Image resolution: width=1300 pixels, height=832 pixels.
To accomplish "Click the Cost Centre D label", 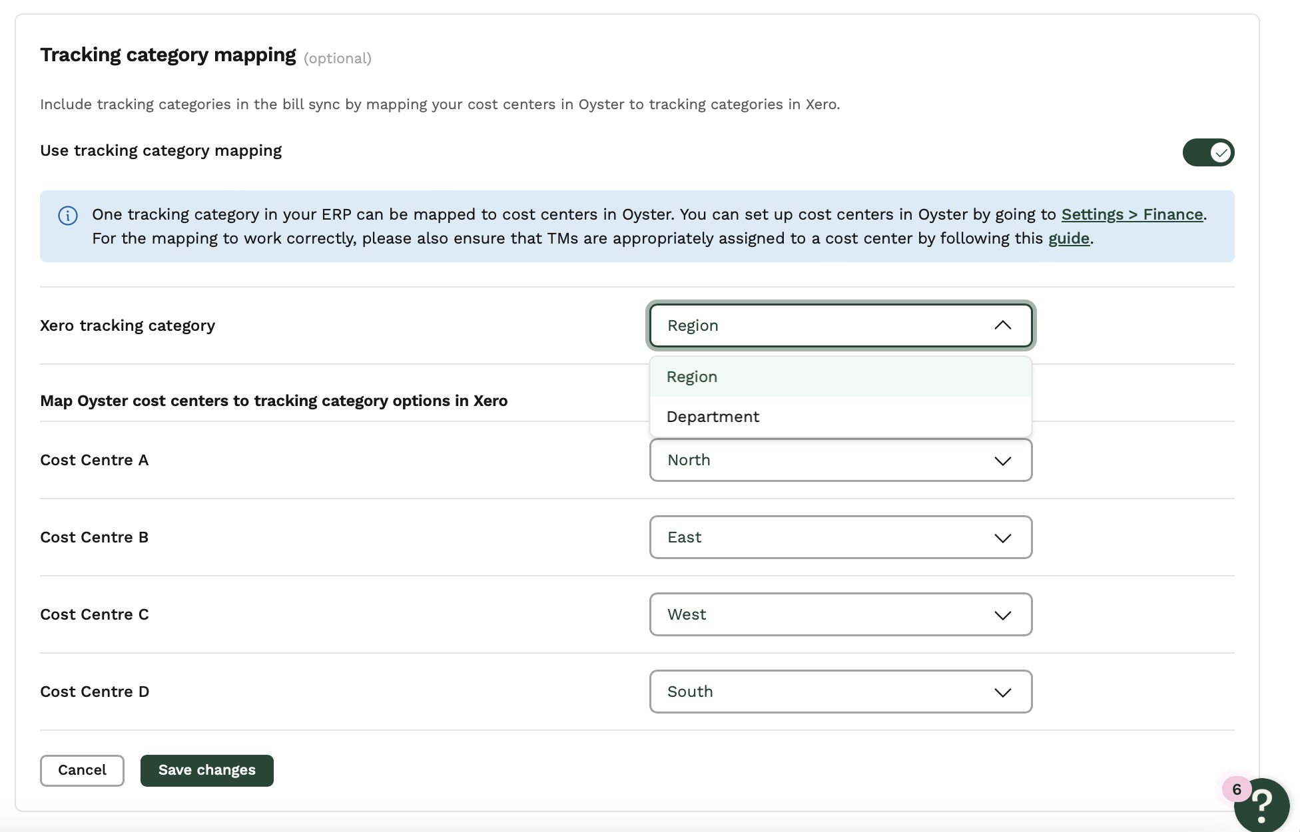I will (x=95, y=692).
